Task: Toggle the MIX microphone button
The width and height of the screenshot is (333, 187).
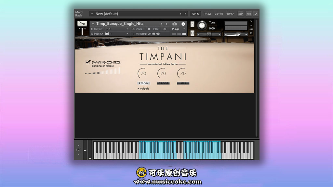Action: click(183, 83)
